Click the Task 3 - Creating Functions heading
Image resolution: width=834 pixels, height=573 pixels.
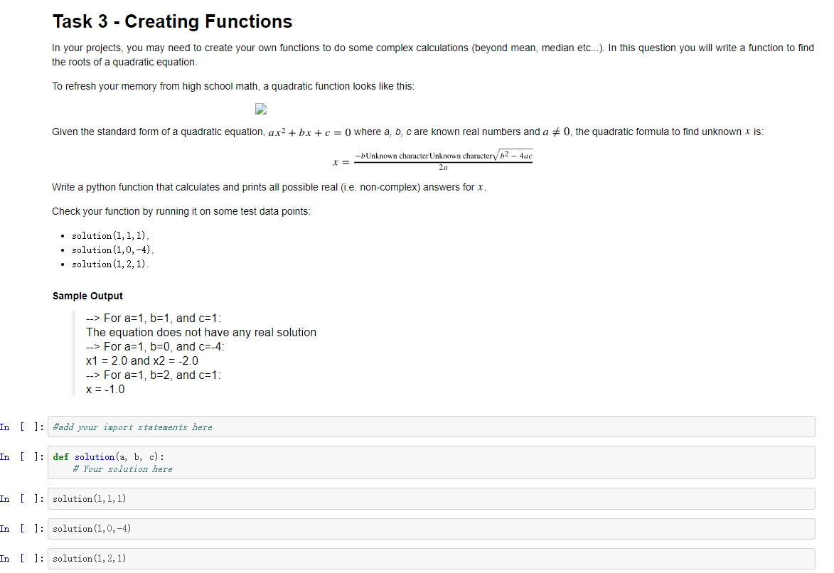[172, 21]
